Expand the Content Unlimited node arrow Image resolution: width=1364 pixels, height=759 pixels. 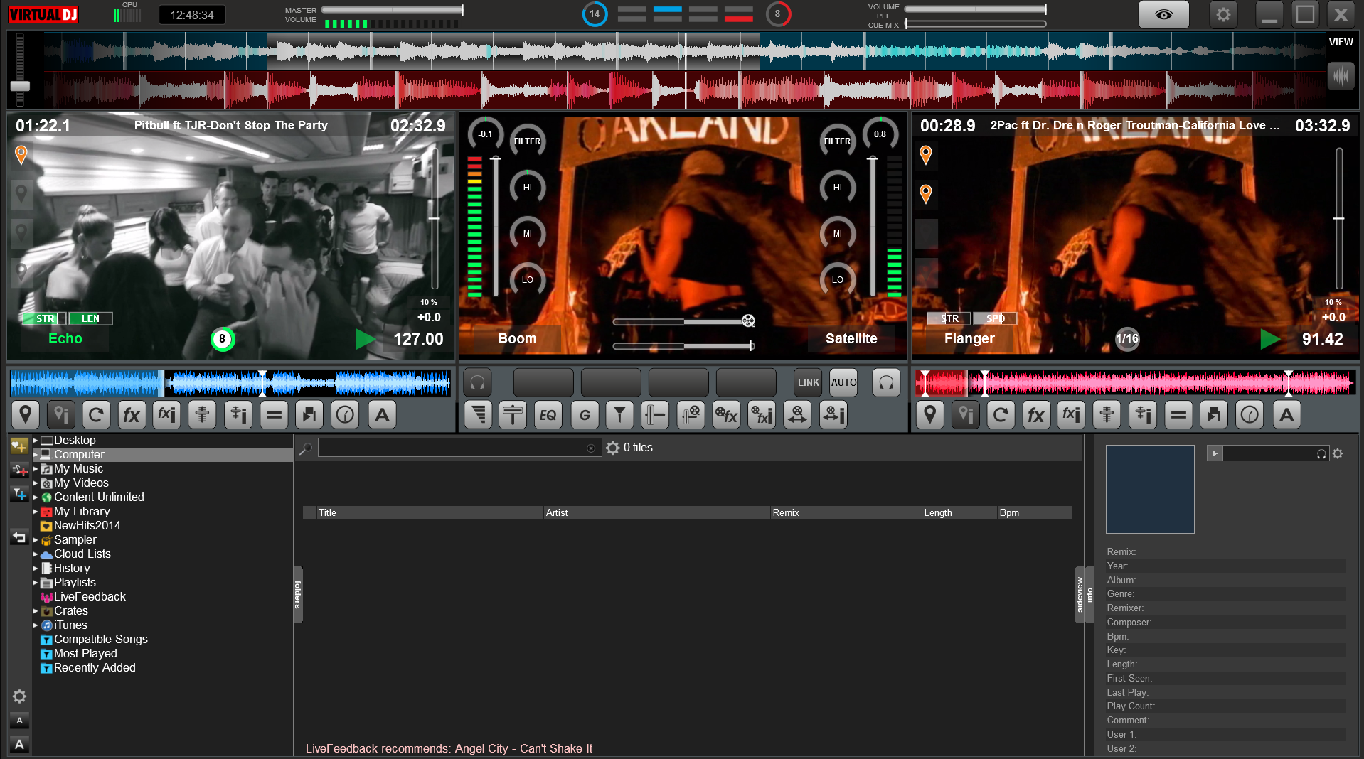tap(35, 497)
